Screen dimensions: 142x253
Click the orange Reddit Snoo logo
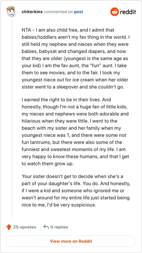[x=115, y=12]
